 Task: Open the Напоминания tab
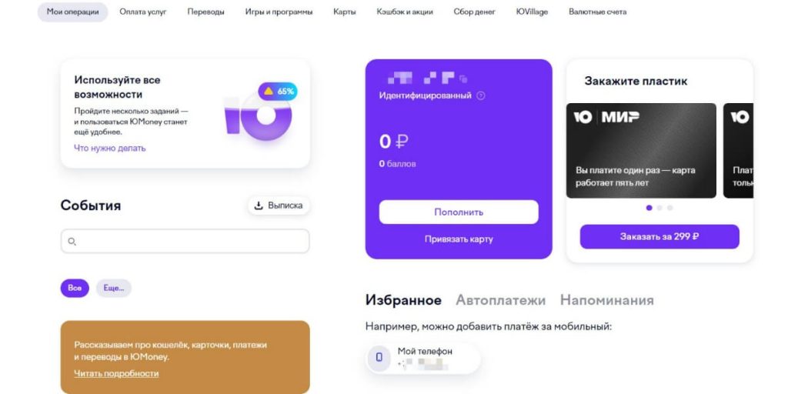607,300
